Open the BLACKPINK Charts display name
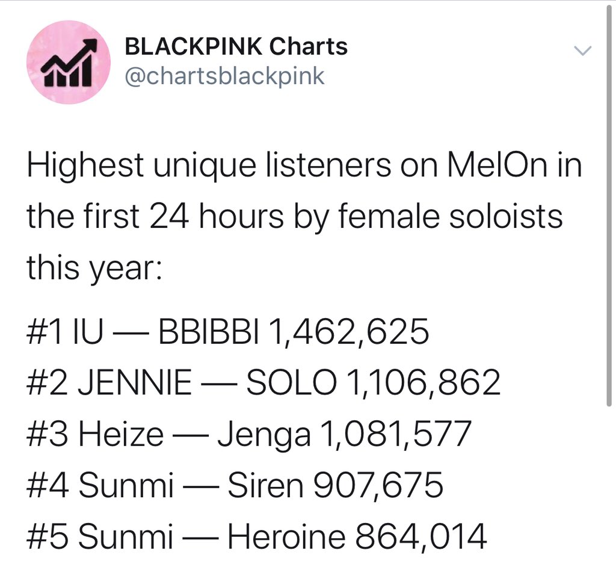Viewport: 616px width, 588px height. point(236,46)
